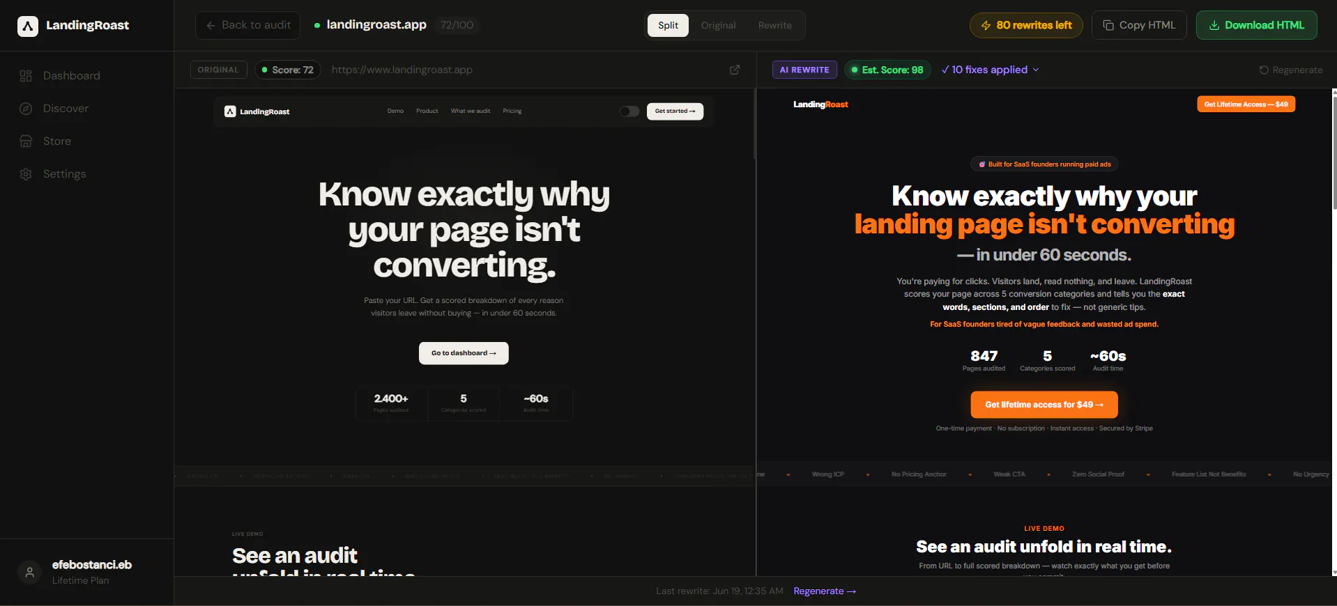This screenshot has width=1337, height=606.
Task: Open the Dashboard grid icon
Action: tap(26, 76)
